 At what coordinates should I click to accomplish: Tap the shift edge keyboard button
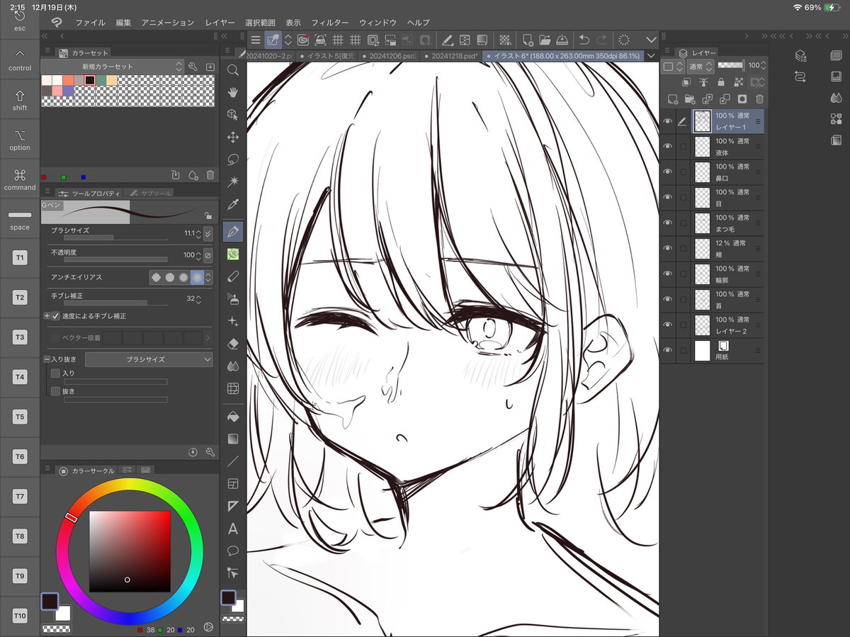coord(19,100)
